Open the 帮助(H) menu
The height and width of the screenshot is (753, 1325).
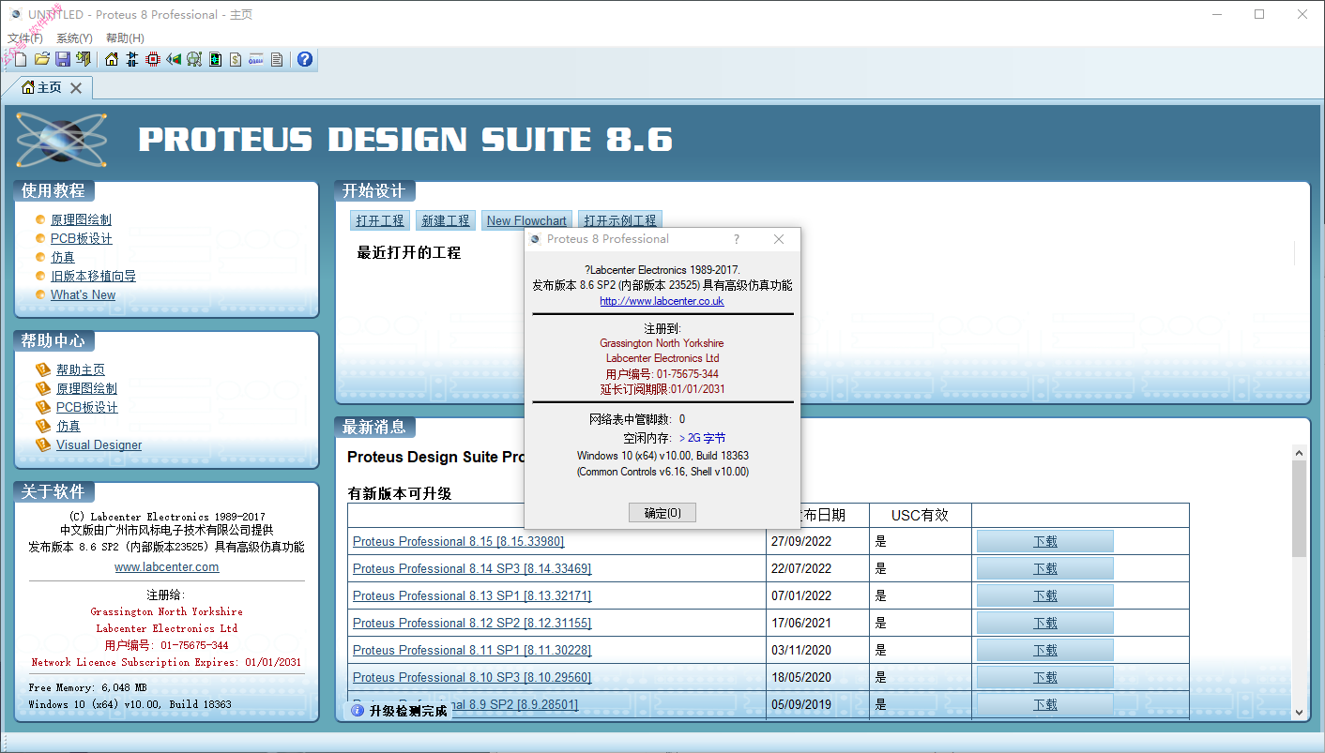[125, 38]
